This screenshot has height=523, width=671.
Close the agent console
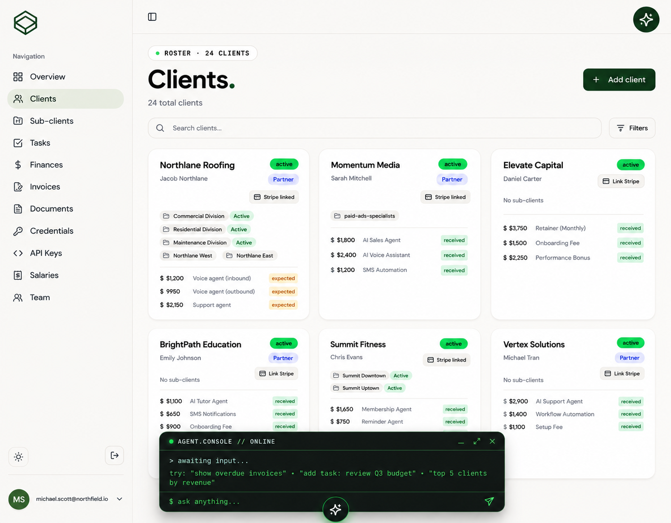(492, 441)
